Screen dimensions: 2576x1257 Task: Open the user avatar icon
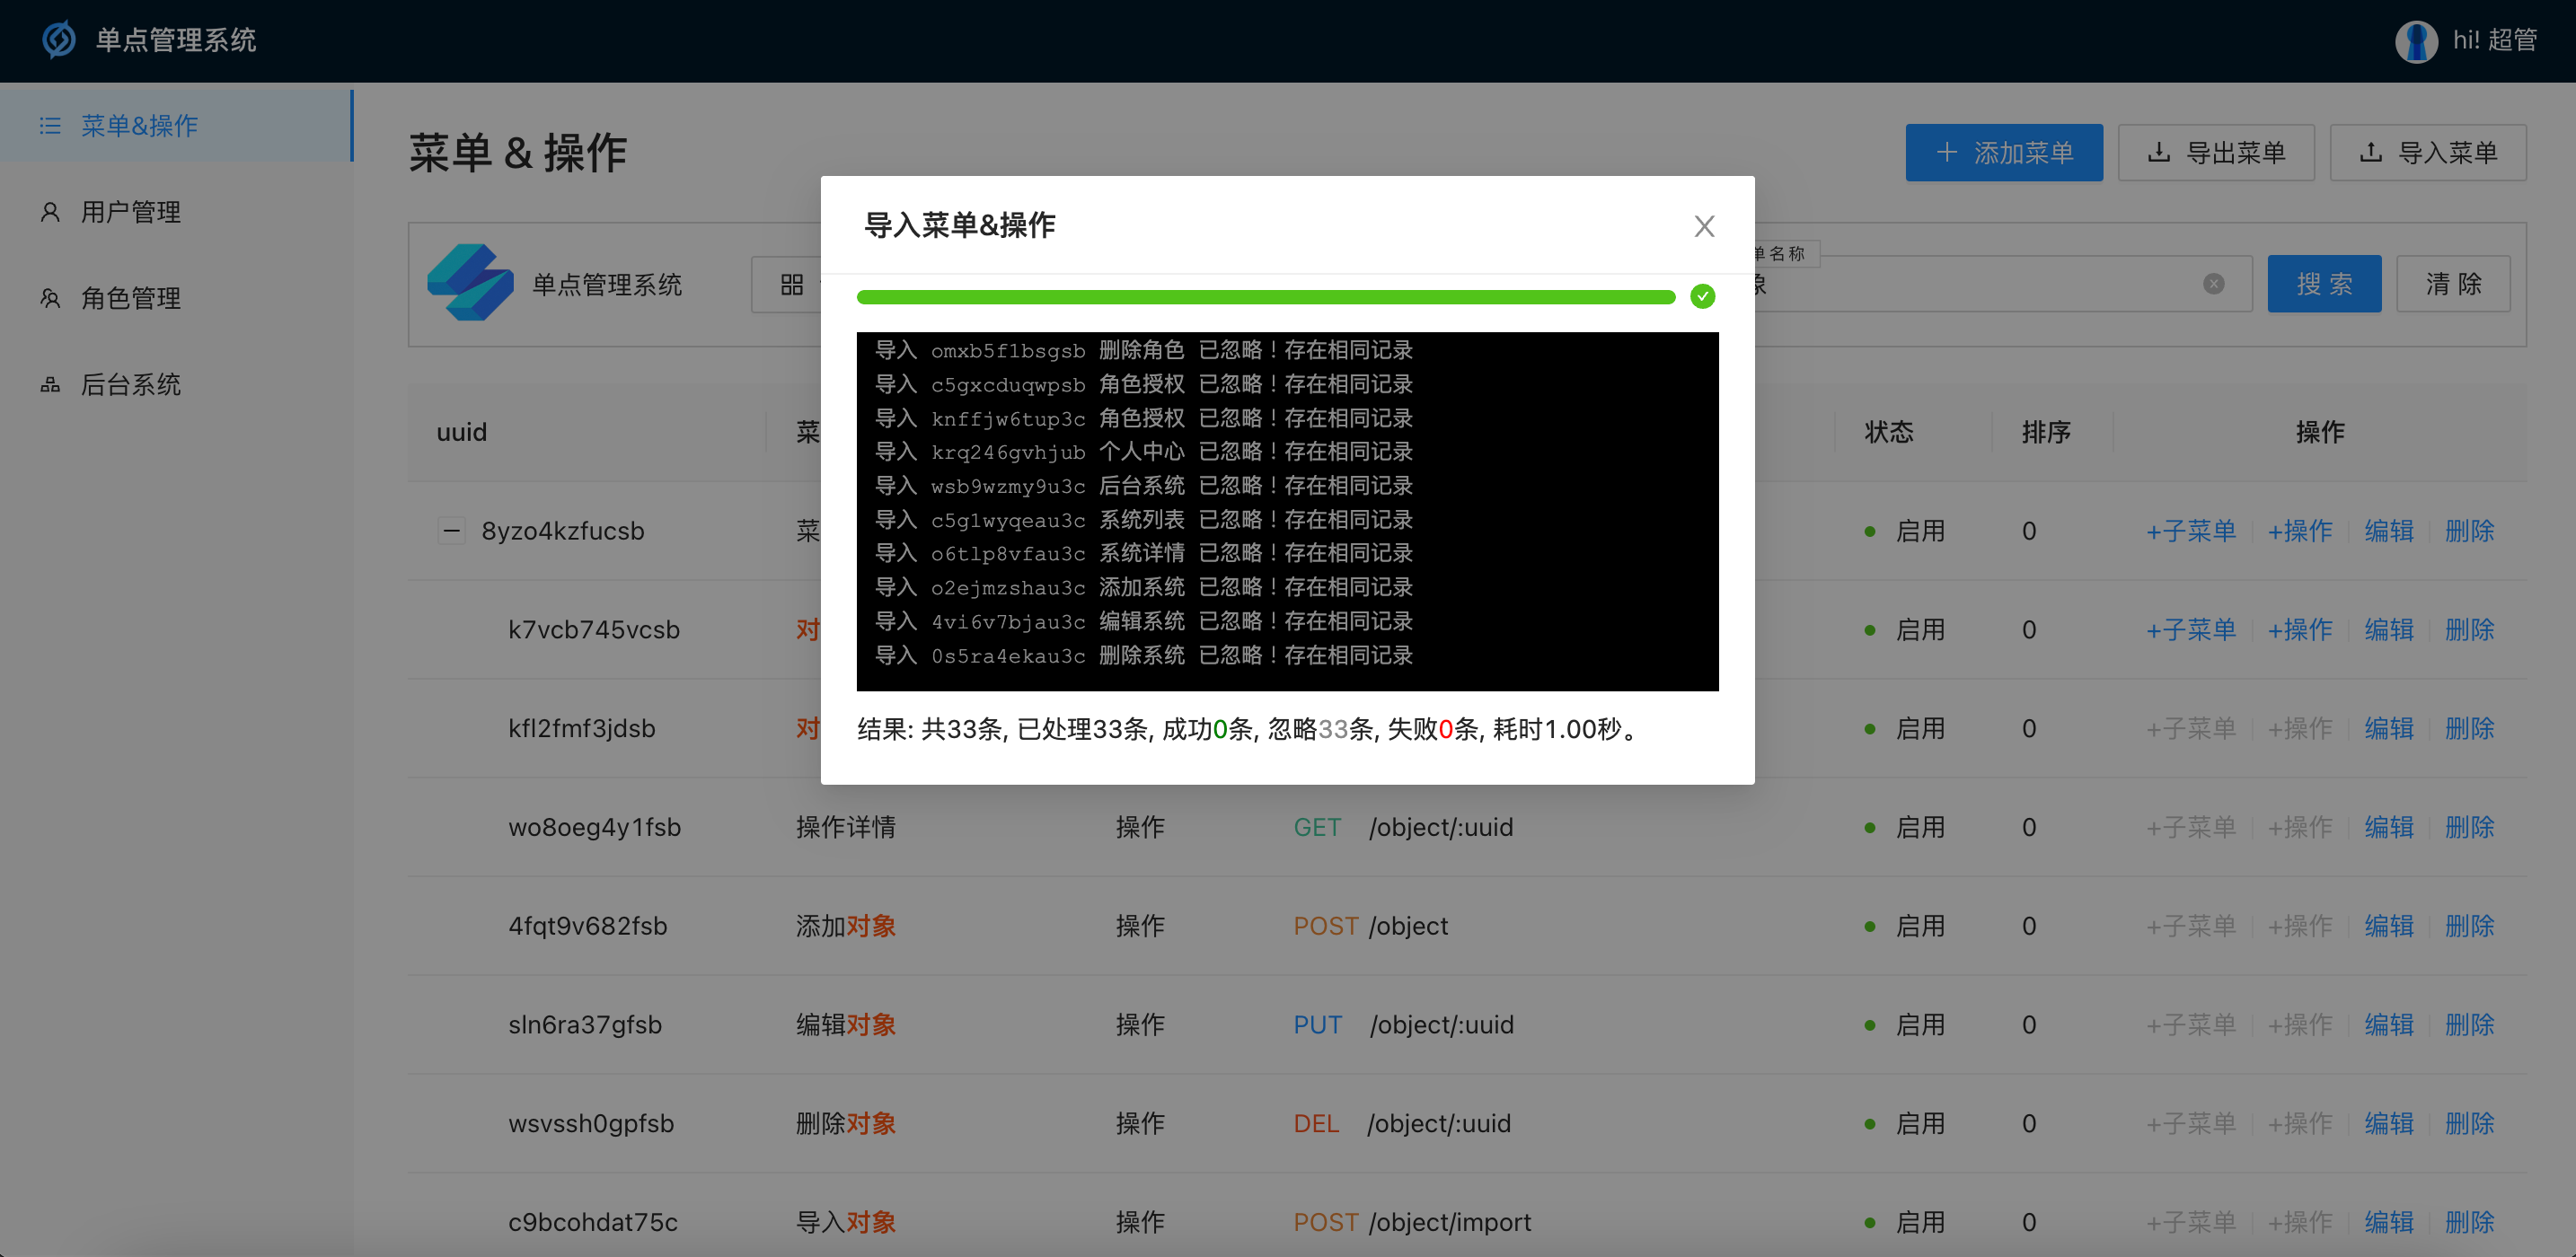pyautogui.click(x=2415, y=41)
